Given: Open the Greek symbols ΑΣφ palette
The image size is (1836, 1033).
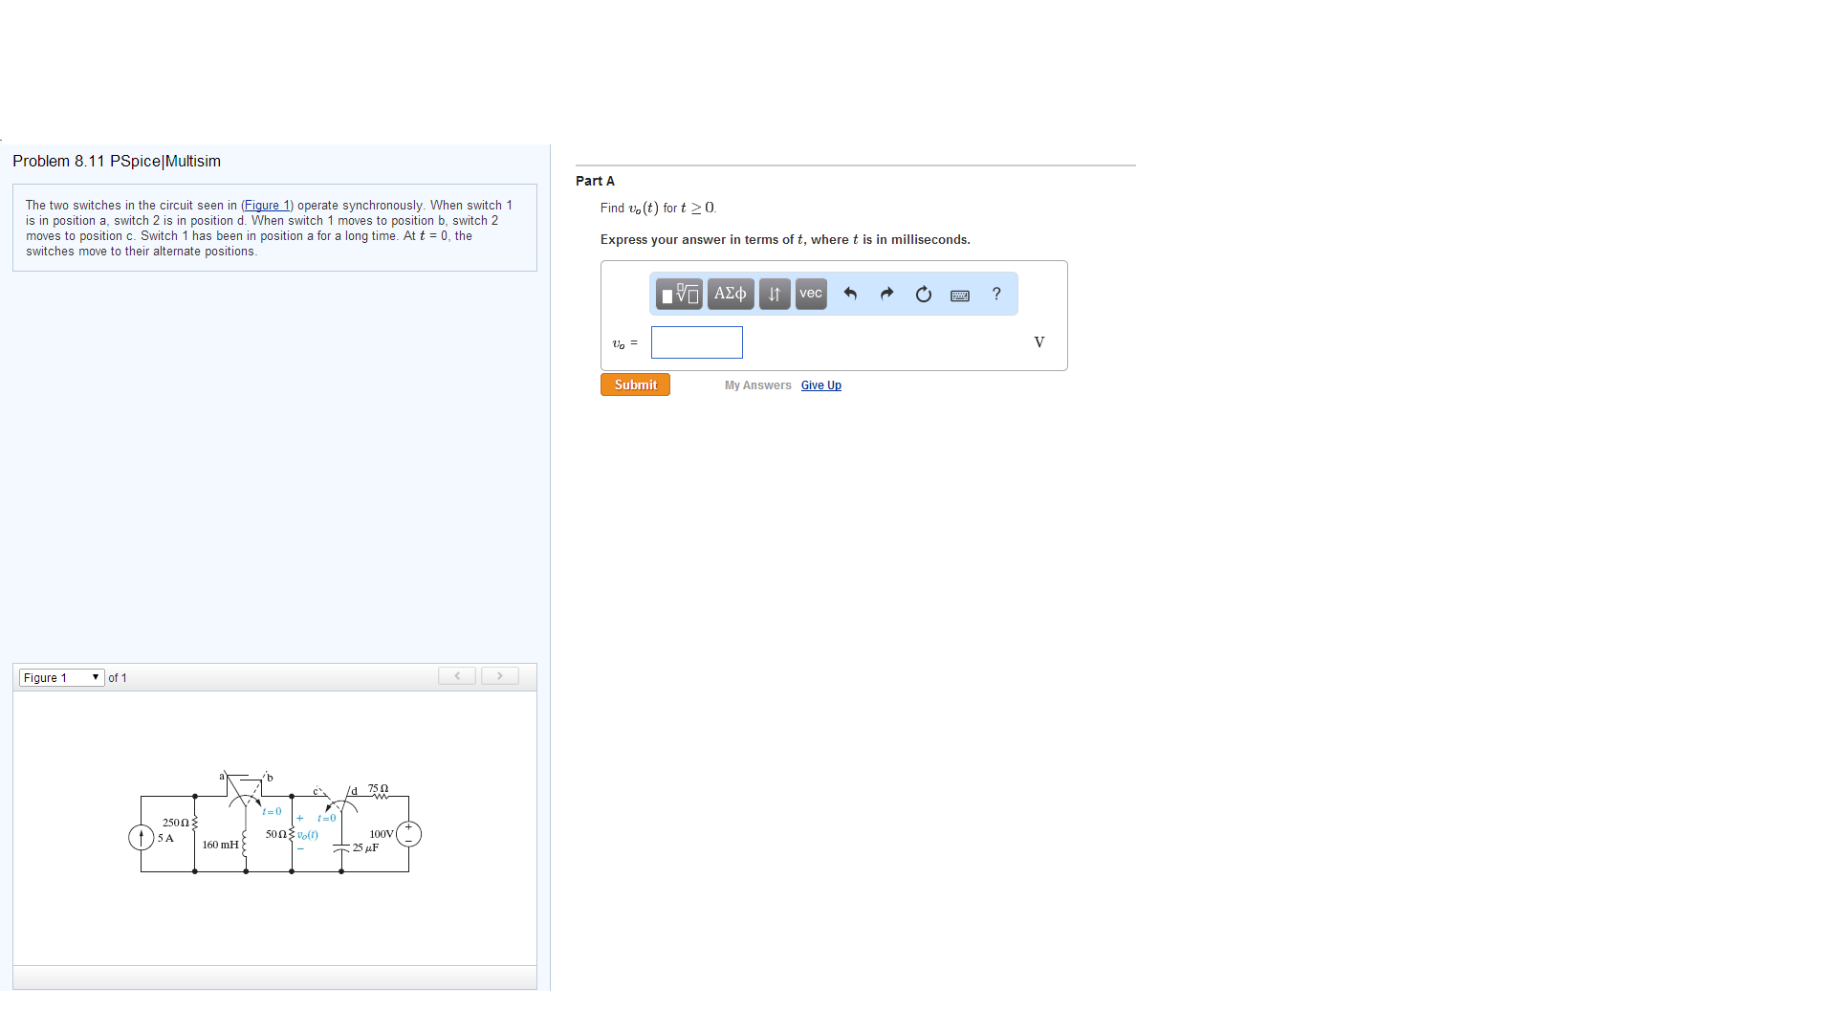Looking at the screenshot, I should pos(730,294).
